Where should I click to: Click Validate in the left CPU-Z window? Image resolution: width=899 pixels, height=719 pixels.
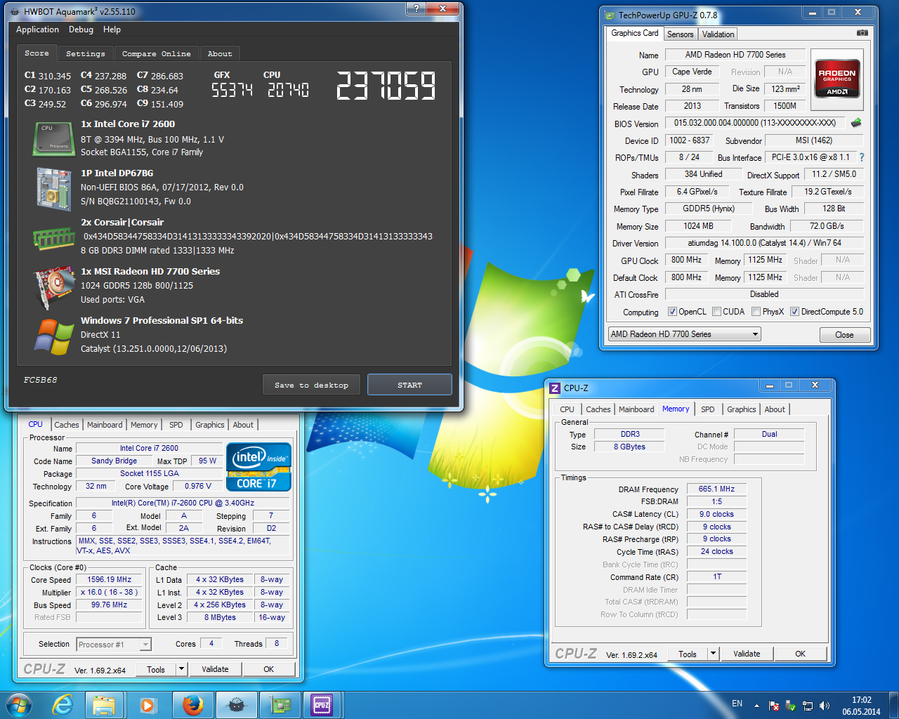click(x=215, y=669)
